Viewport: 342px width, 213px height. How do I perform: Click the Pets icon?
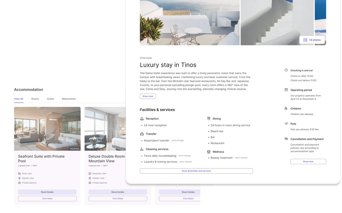(x=286, y=124)
